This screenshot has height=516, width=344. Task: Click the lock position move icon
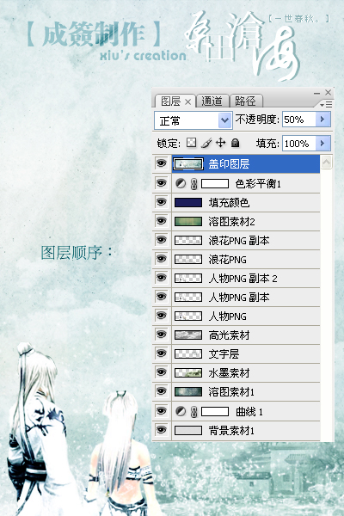click(220, 143)
